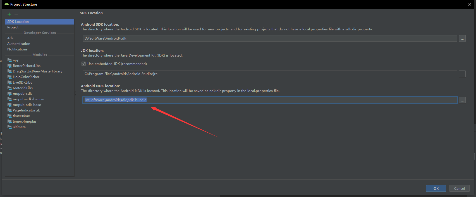Close the Project Structure dialog
This screenshot has height=197, width=476.
[470, 4]
